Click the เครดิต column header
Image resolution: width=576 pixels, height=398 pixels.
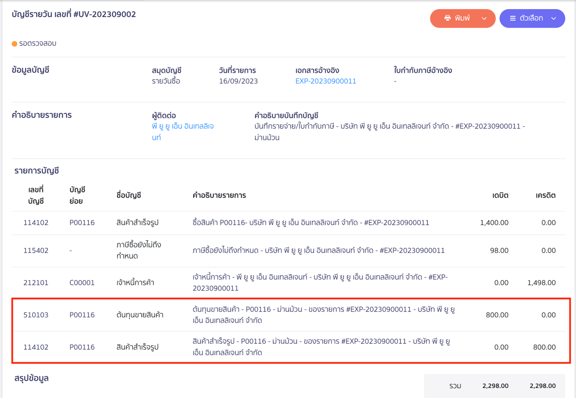coord(545,195)
